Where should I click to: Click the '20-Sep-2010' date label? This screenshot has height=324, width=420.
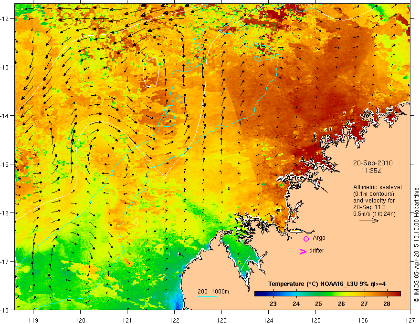pyautogui.click(x=373, y=163)
